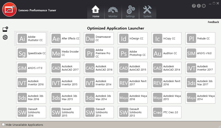Screen dimensions: 221x128
Task: Open After Effects CC launcher tile
Action: (x=65, y=38)
